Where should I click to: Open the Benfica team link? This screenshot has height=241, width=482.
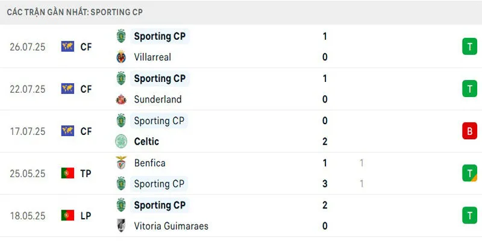(x=149, y=163)
